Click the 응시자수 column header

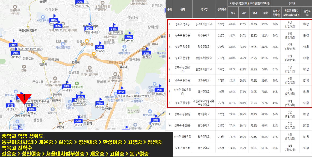[x=222, y=9]
